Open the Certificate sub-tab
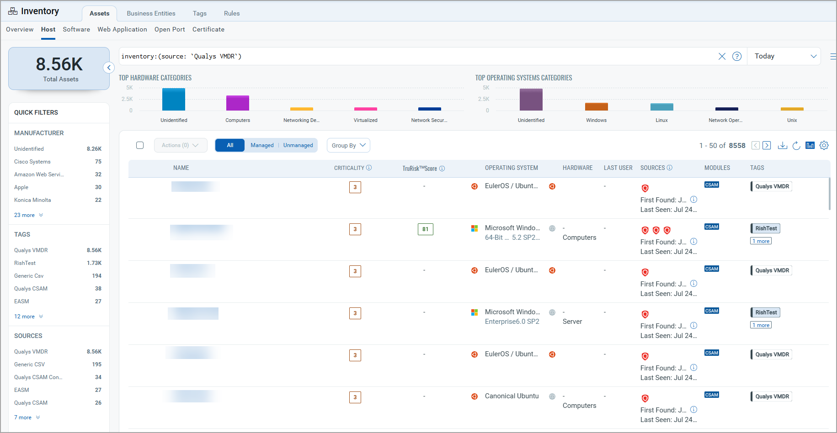837x433 pixels. point(208,29)
